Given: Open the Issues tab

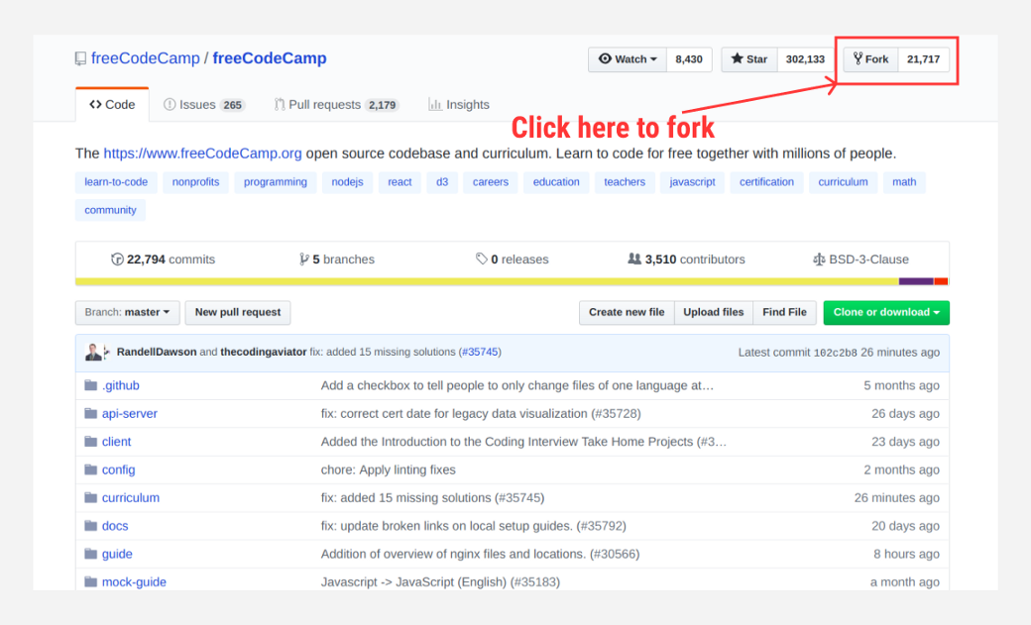Looking at the screenshot, I should (204, 104).
